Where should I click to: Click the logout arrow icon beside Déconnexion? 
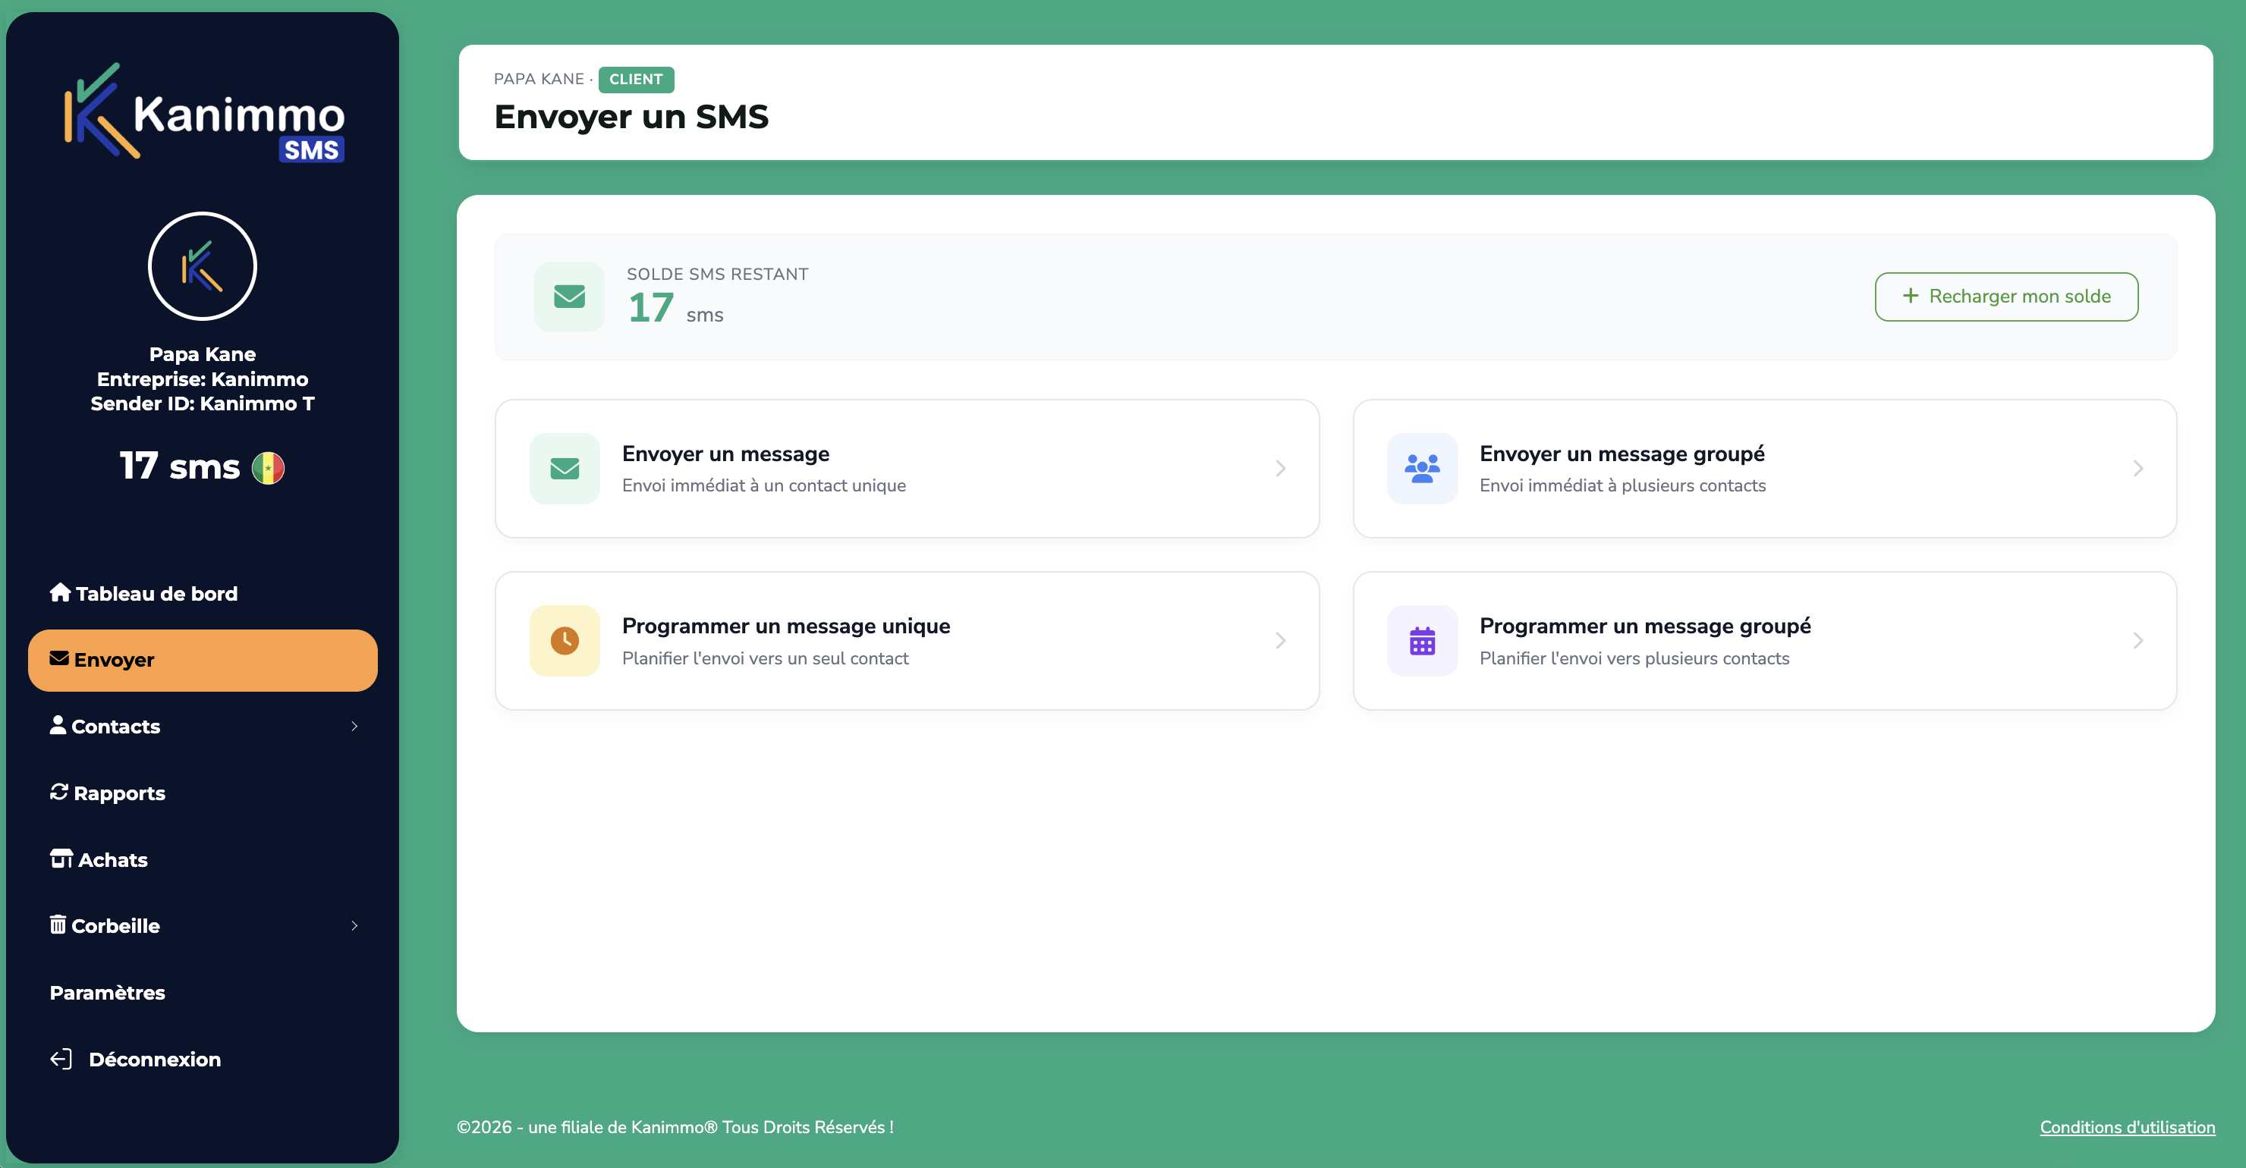click(x=61, y=1059)
